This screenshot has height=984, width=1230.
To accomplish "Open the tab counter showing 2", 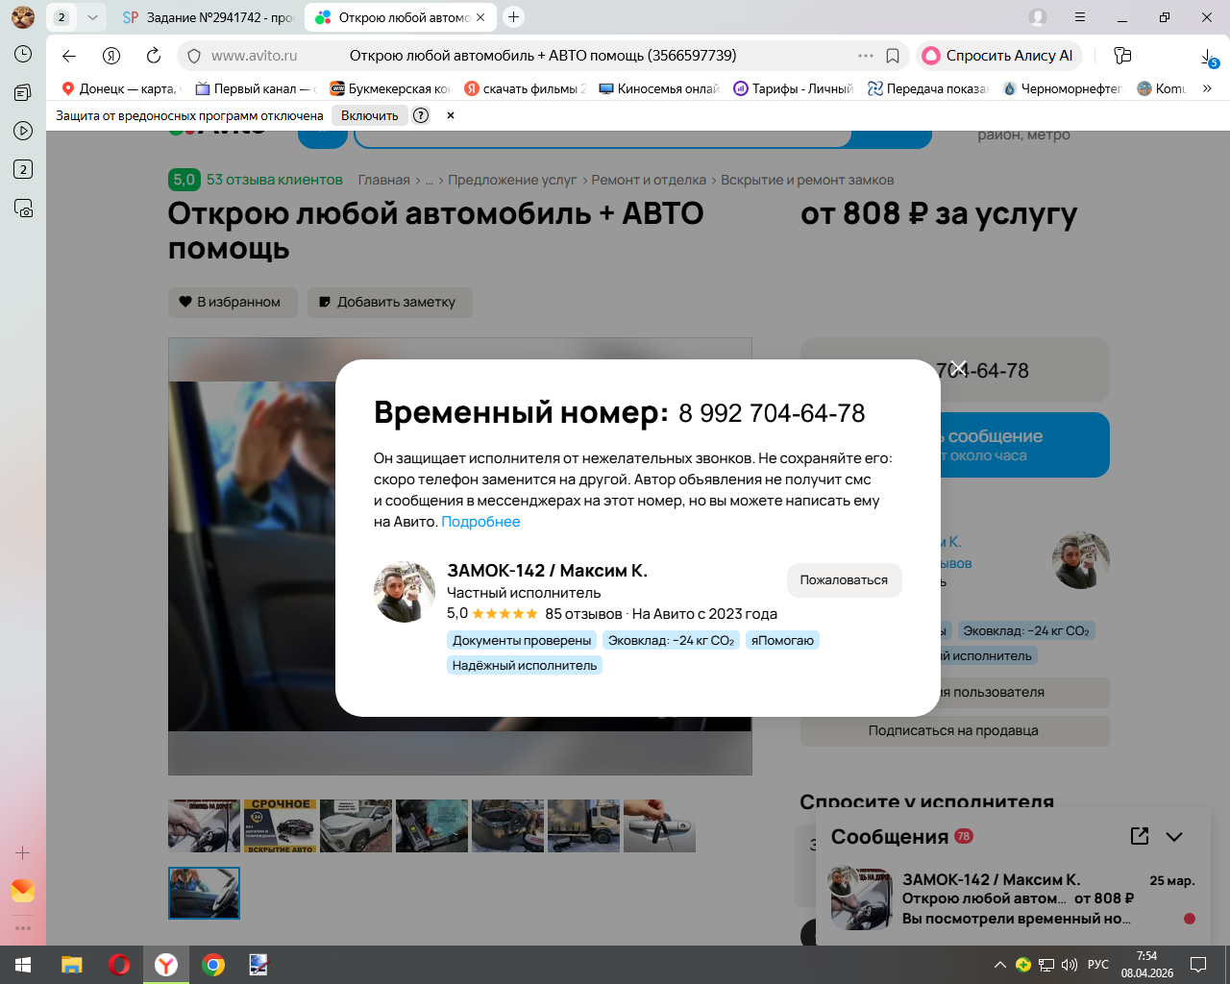I will click(x=61, y=17).
